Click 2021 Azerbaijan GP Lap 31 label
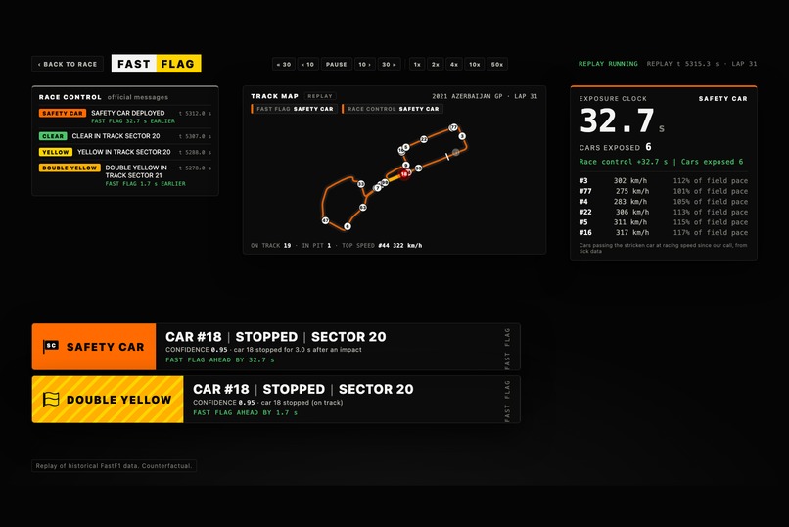Viewport: 789px width, 527px height. tap(485, 96)
